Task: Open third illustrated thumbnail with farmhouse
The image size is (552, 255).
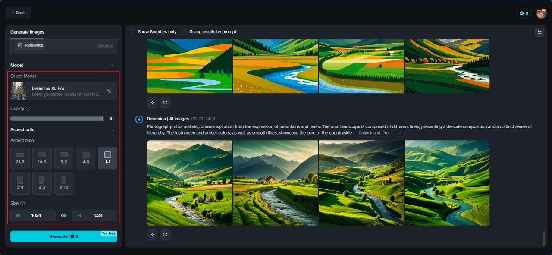Action: click(361, 66)
